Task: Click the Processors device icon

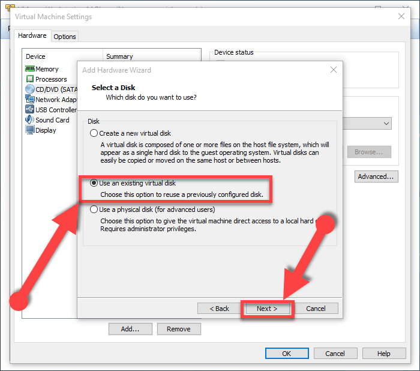Action: tap(30, 79)
